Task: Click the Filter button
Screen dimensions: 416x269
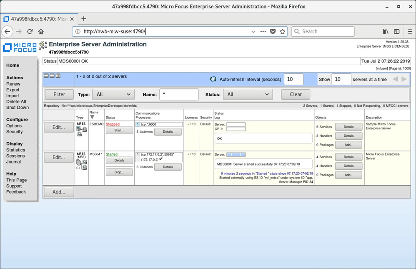Action: pyautogui.click(x=59, y=94)
